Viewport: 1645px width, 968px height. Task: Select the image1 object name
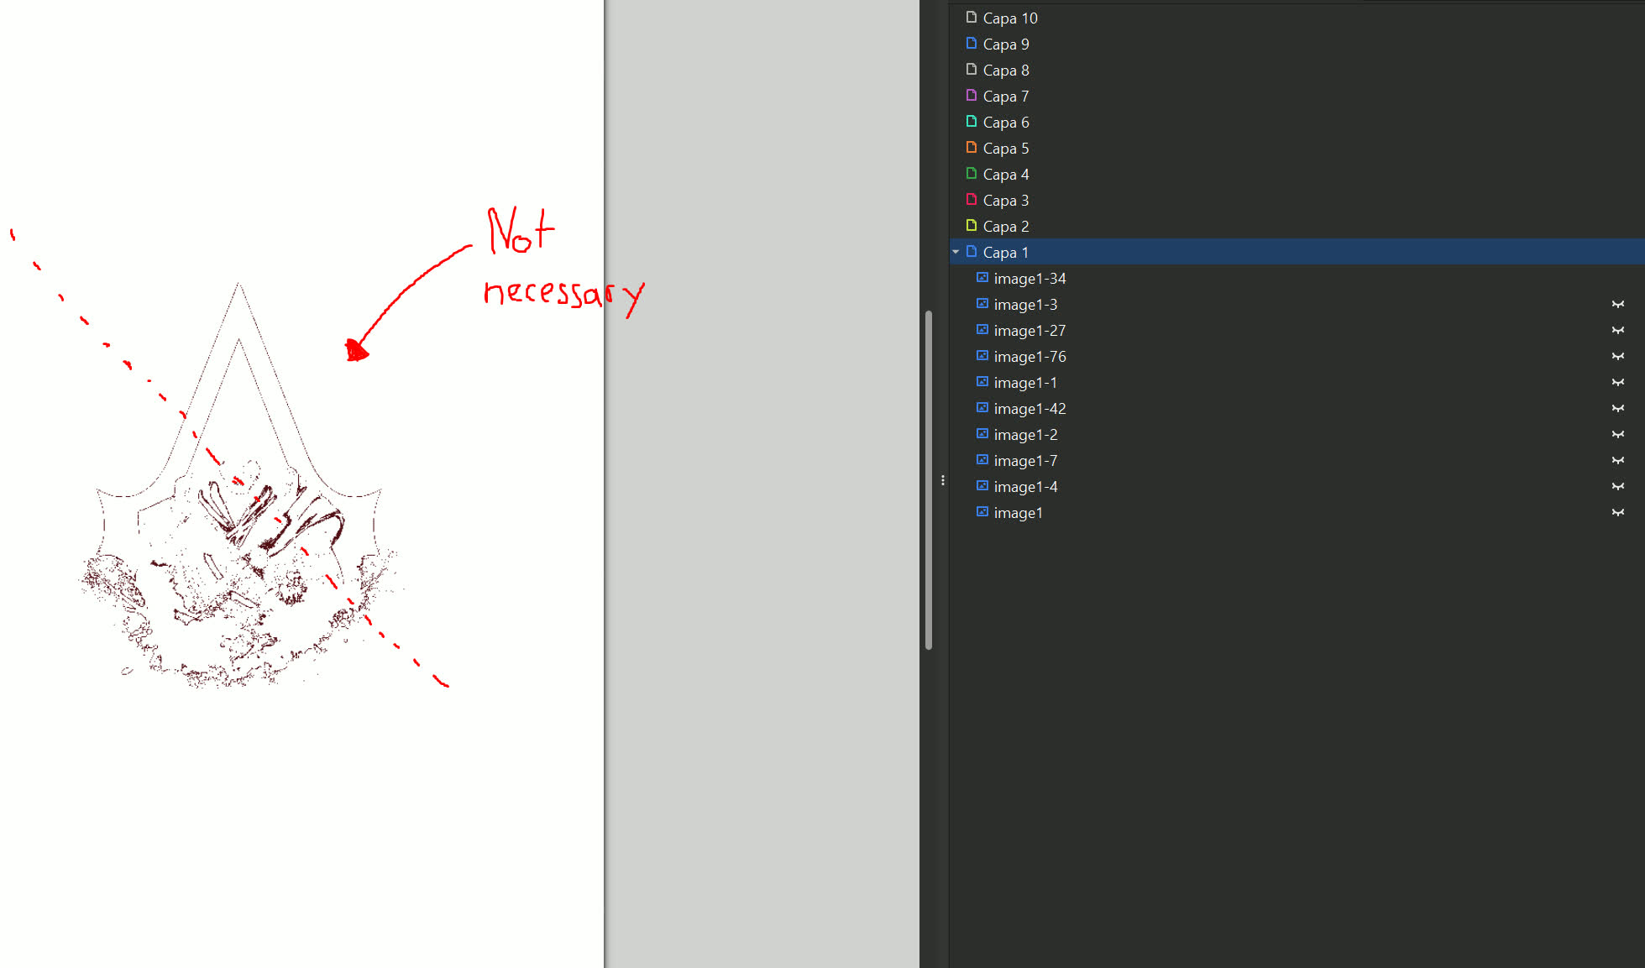1019,512
